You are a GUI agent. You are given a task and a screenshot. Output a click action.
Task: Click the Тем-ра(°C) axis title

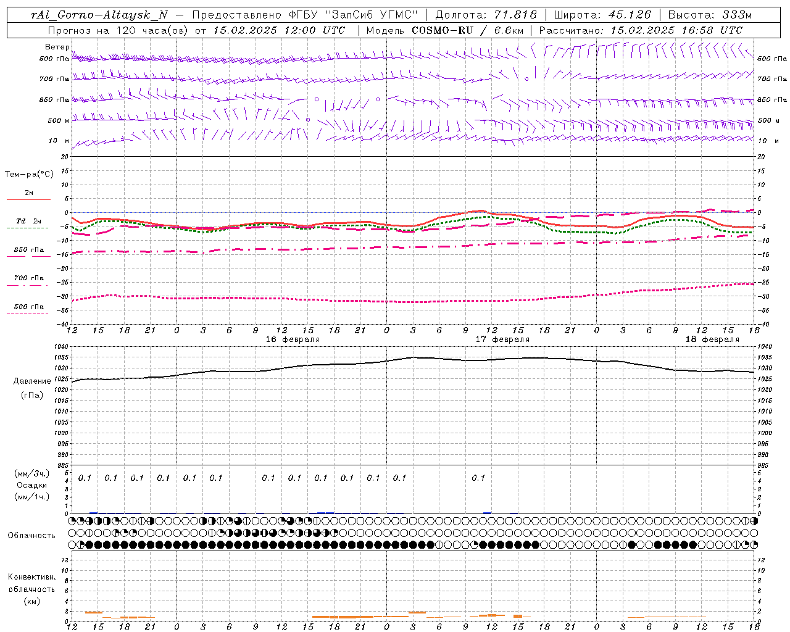click(29, 175)
